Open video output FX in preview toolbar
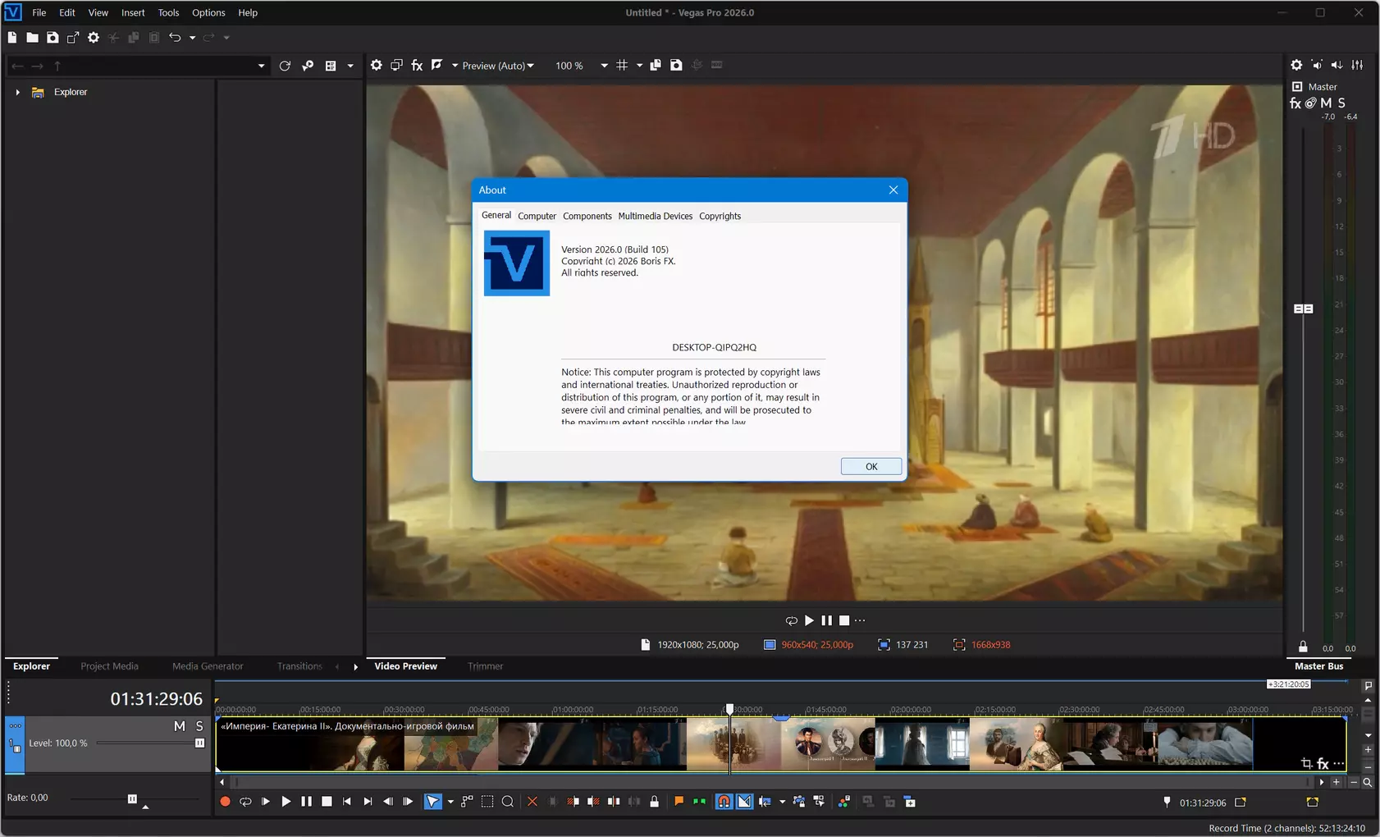This screenshot has height=837, width=1380. (417, 66)
